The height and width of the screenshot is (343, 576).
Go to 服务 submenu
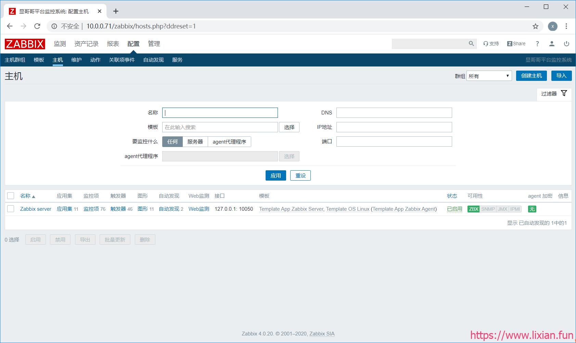click(x=177, y=60)
